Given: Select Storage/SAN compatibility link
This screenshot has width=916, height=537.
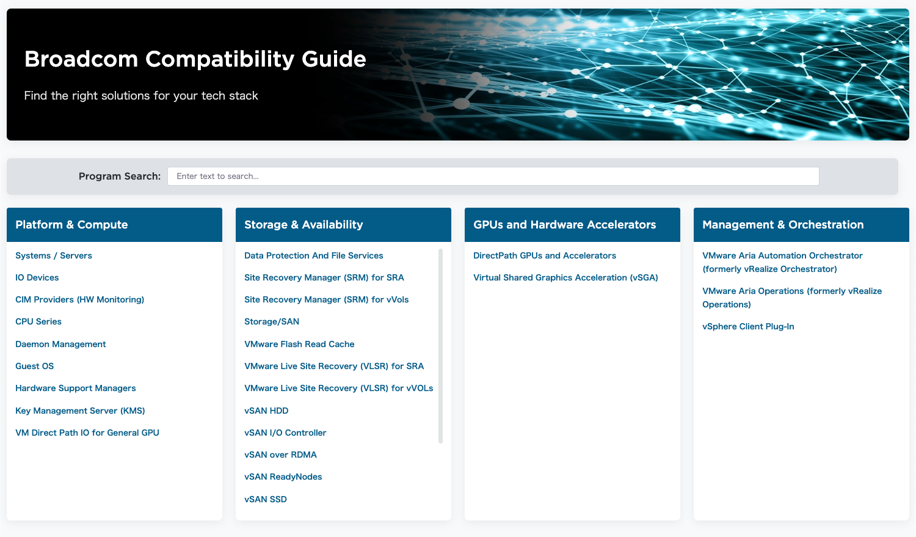Looking at the screenshot, I should coord(271,321).
